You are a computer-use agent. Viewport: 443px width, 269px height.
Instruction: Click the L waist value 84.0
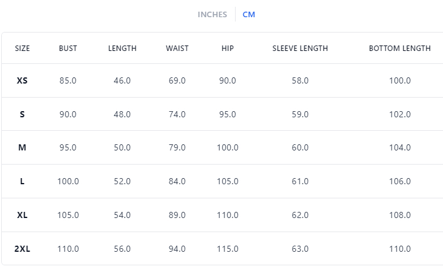(177, 182)
